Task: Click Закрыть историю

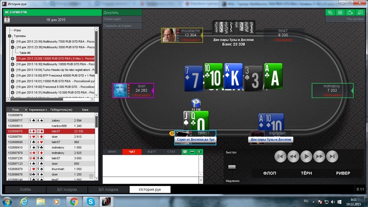Action: pos(122,26)
